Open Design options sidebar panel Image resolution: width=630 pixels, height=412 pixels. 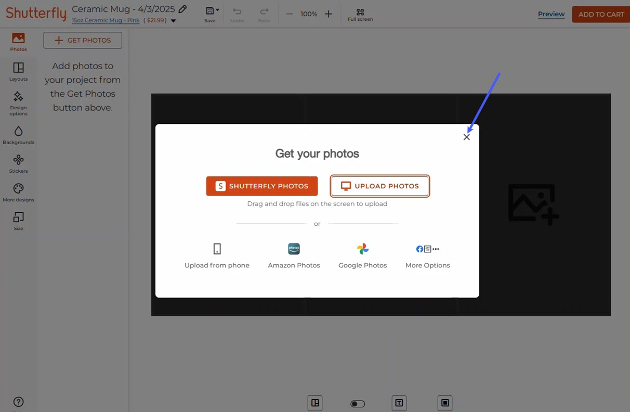18,104
